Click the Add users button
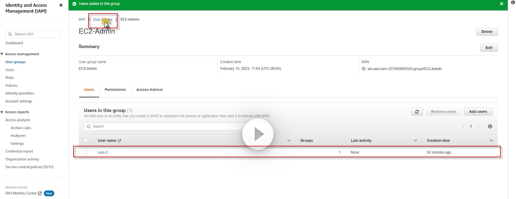The width and height of the screenshot is (516, 199). tap(478, 112)
